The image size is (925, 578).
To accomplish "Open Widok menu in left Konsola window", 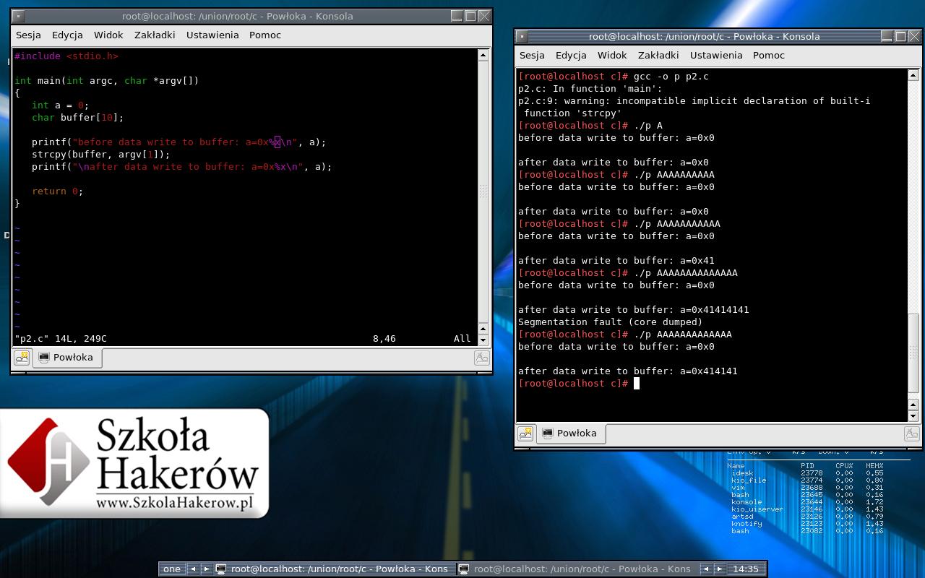I will (x=108, y=35).
